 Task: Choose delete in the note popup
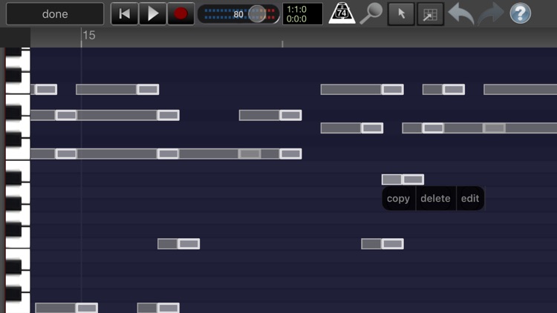point(435,198)
